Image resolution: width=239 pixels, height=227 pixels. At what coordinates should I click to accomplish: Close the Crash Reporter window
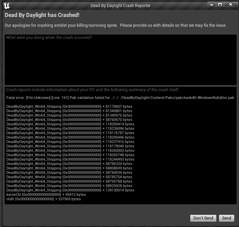point(231,4)
